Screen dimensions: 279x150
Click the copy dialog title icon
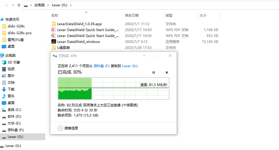click(x=55, y=56)
